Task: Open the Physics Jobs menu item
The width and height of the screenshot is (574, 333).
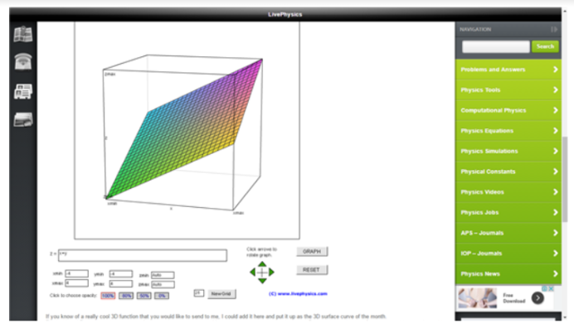Action: [508, 212]
